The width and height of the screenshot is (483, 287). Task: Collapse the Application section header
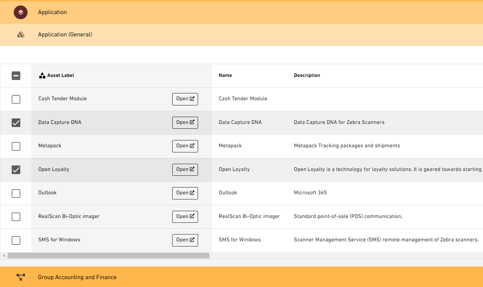(x=241, y=12)
